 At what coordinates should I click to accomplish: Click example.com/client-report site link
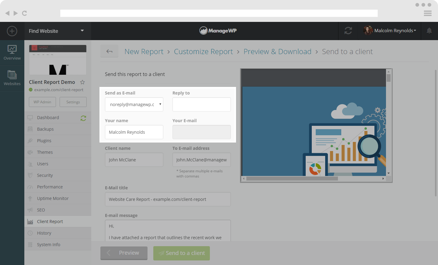tap(59, 90)
